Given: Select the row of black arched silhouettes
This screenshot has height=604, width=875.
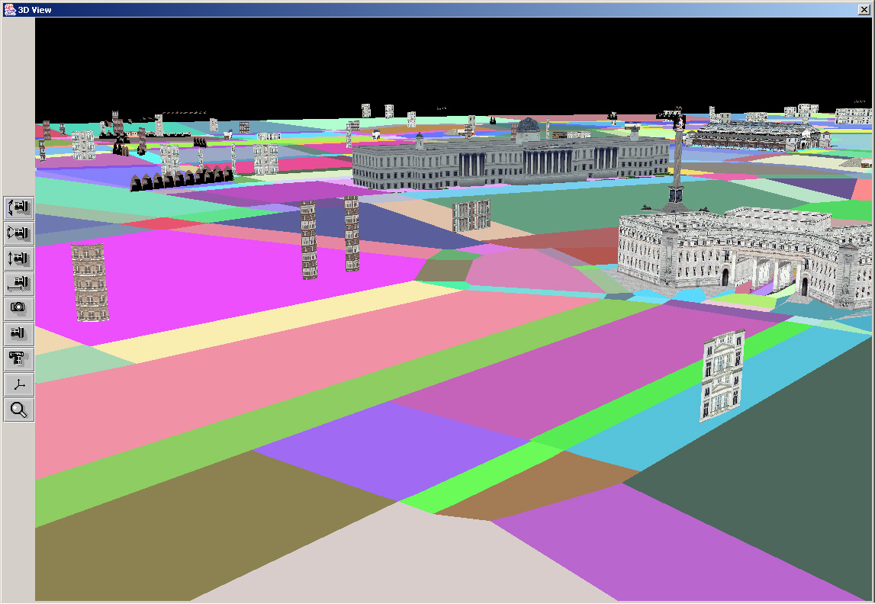Looking at the screenshot, I should [x=179, y=179].
